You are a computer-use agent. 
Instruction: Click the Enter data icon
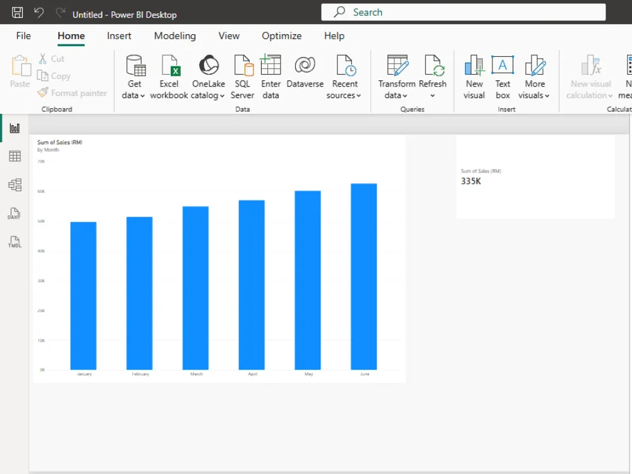pos(270,65)
